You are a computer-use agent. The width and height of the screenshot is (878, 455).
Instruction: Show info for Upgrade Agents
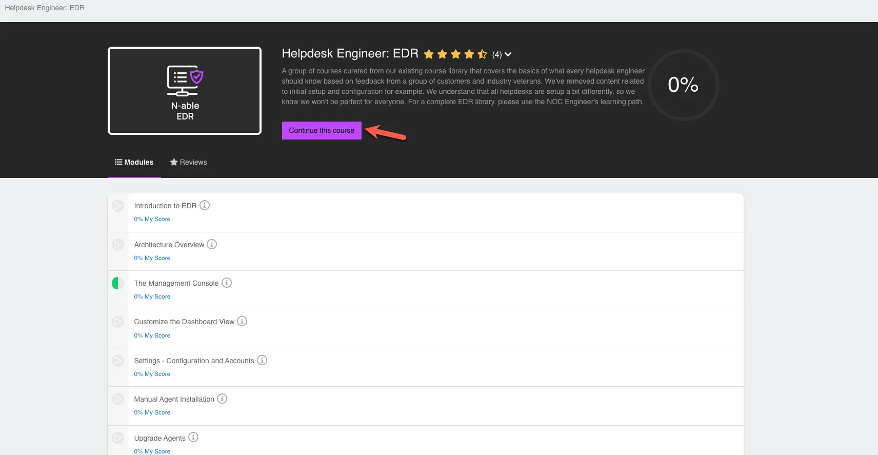pos(193,437)
